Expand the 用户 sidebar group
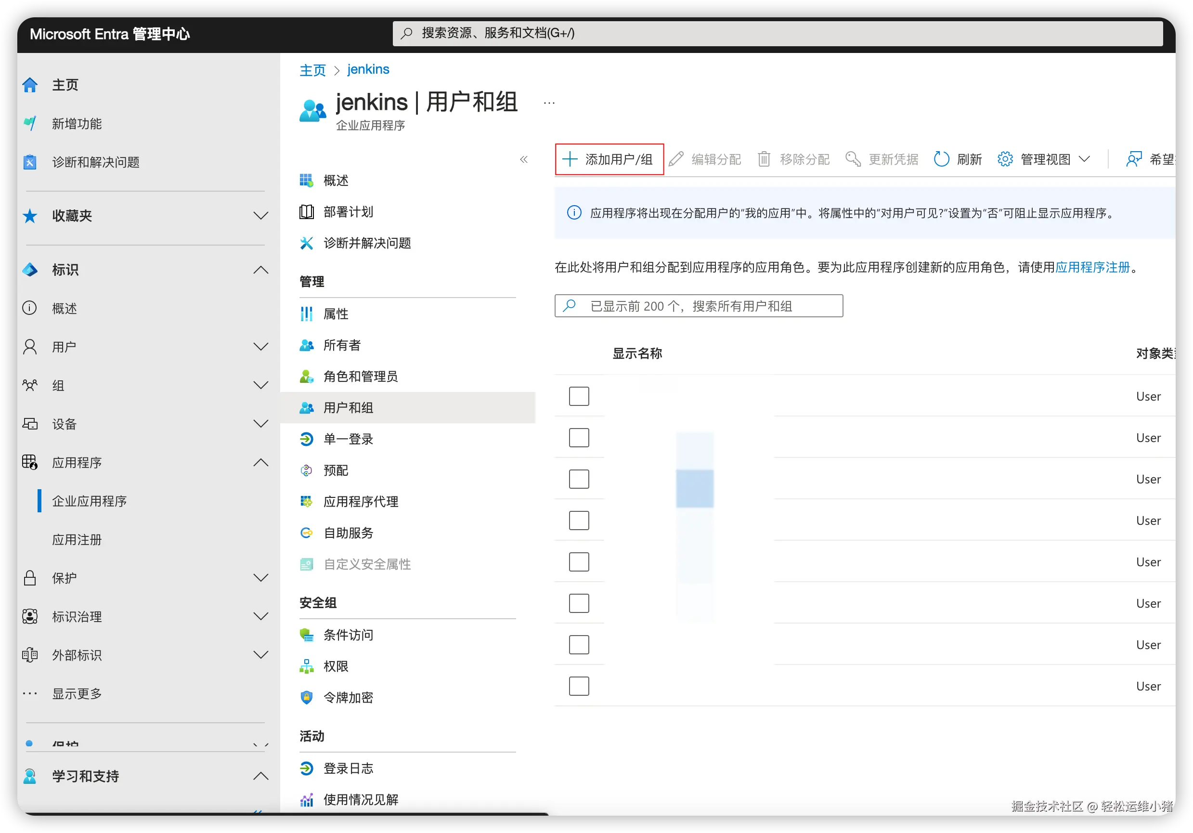 point(260,347)
